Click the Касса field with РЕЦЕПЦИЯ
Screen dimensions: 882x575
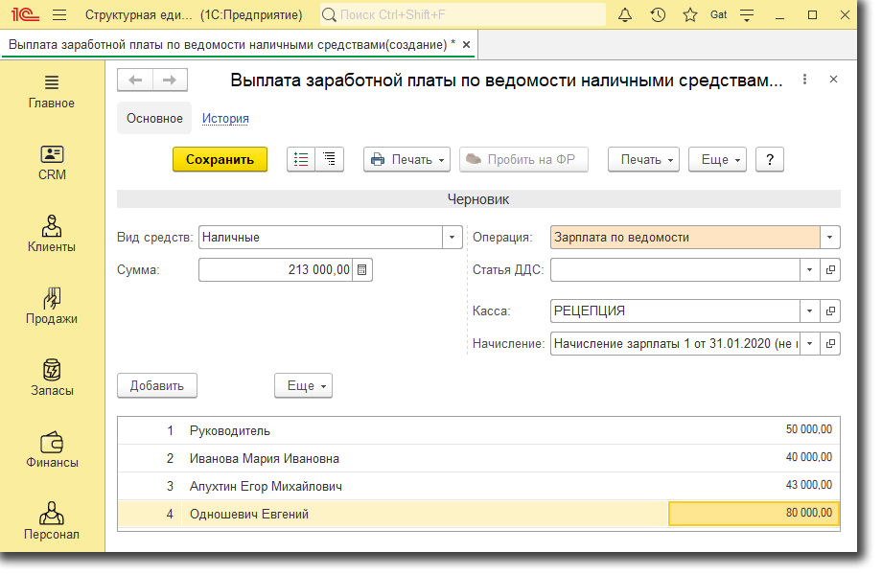675,310
